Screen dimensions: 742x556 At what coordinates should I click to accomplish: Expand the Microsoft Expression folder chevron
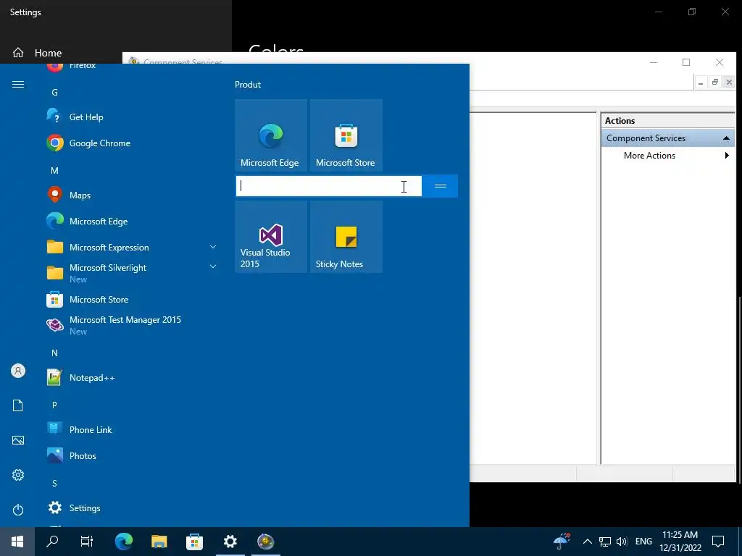(213, 247)
